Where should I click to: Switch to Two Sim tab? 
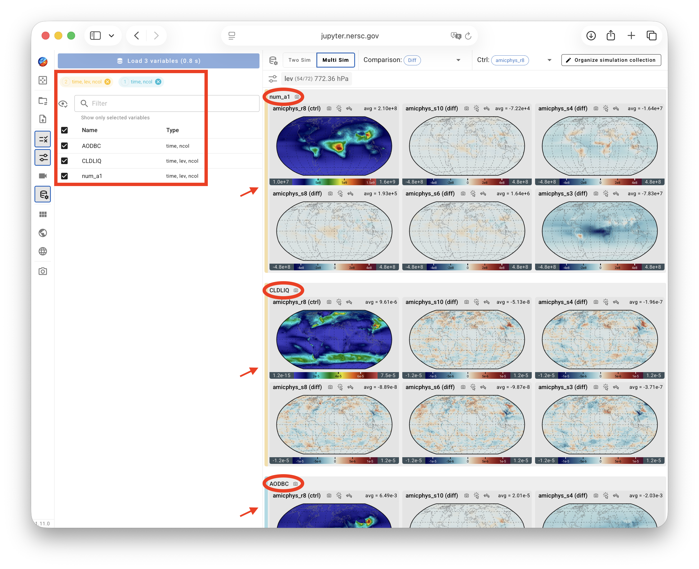tap(299, 60)
